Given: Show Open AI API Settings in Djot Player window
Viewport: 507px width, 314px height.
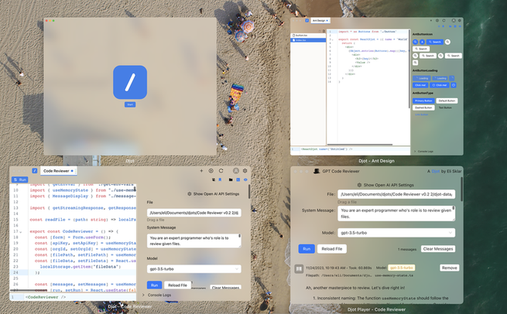Looking at the screenshot, I should coord(385,185).
